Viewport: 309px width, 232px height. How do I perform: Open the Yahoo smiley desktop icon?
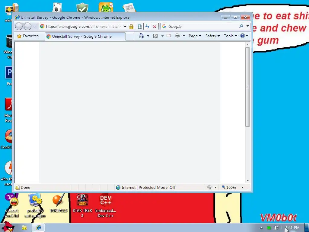pyautogui.click(x=12, y=205)
